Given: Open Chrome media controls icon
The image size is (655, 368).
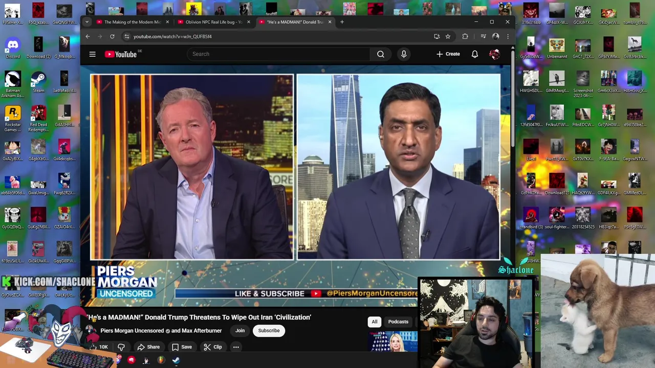Looking at the screenshot, I should [483, 36].
